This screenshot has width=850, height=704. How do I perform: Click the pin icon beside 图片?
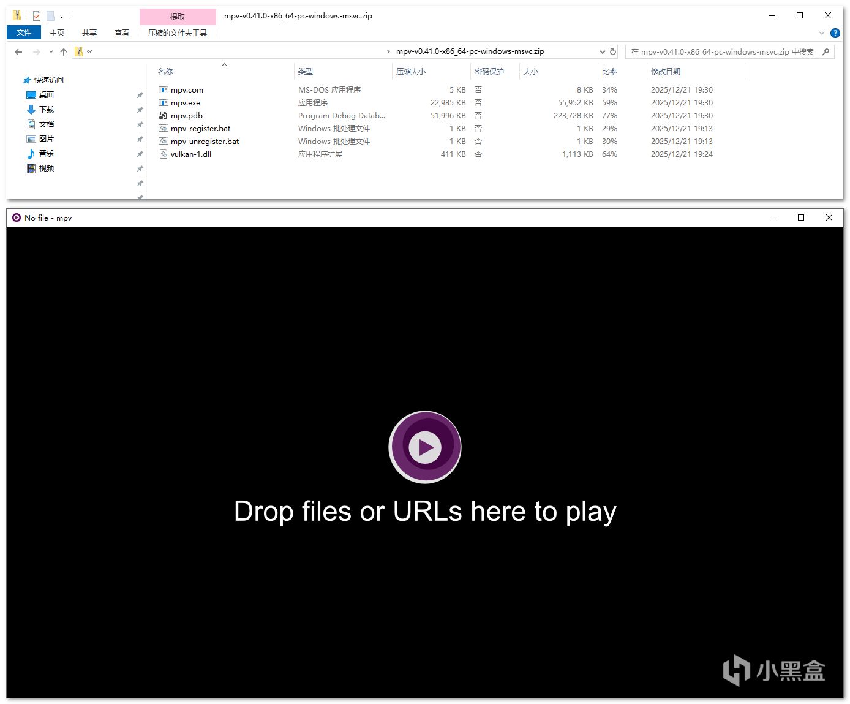click(140, 139)
